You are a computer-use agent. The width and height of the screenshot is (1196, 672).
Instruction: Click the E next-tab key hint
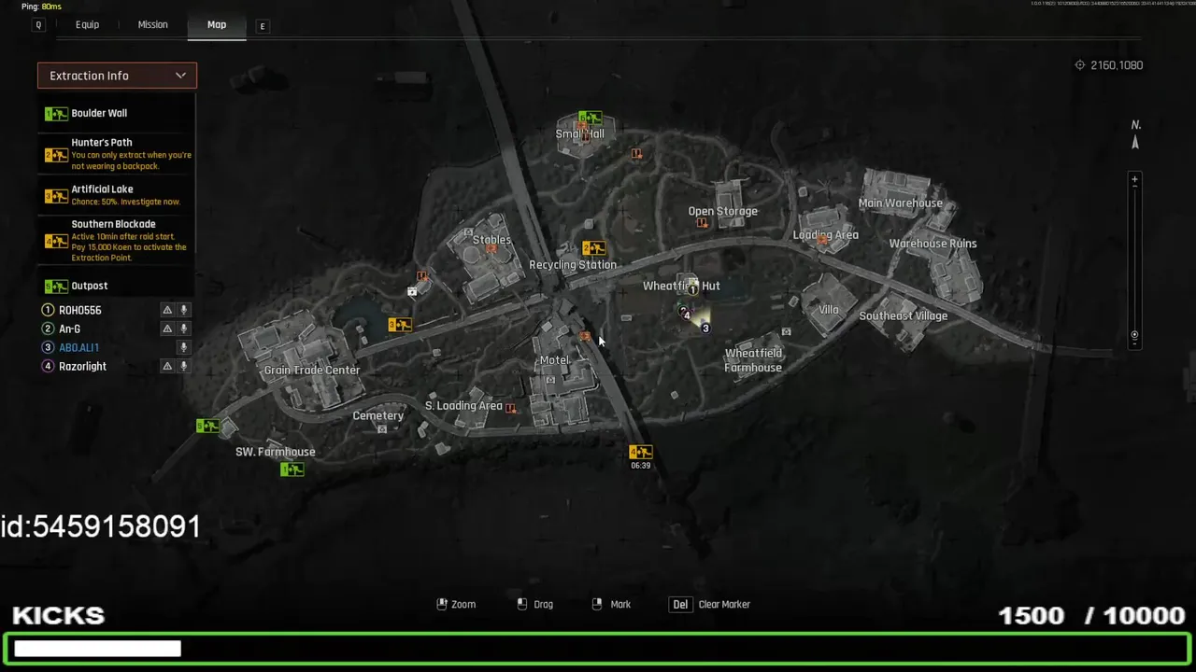tap(263, 26)
